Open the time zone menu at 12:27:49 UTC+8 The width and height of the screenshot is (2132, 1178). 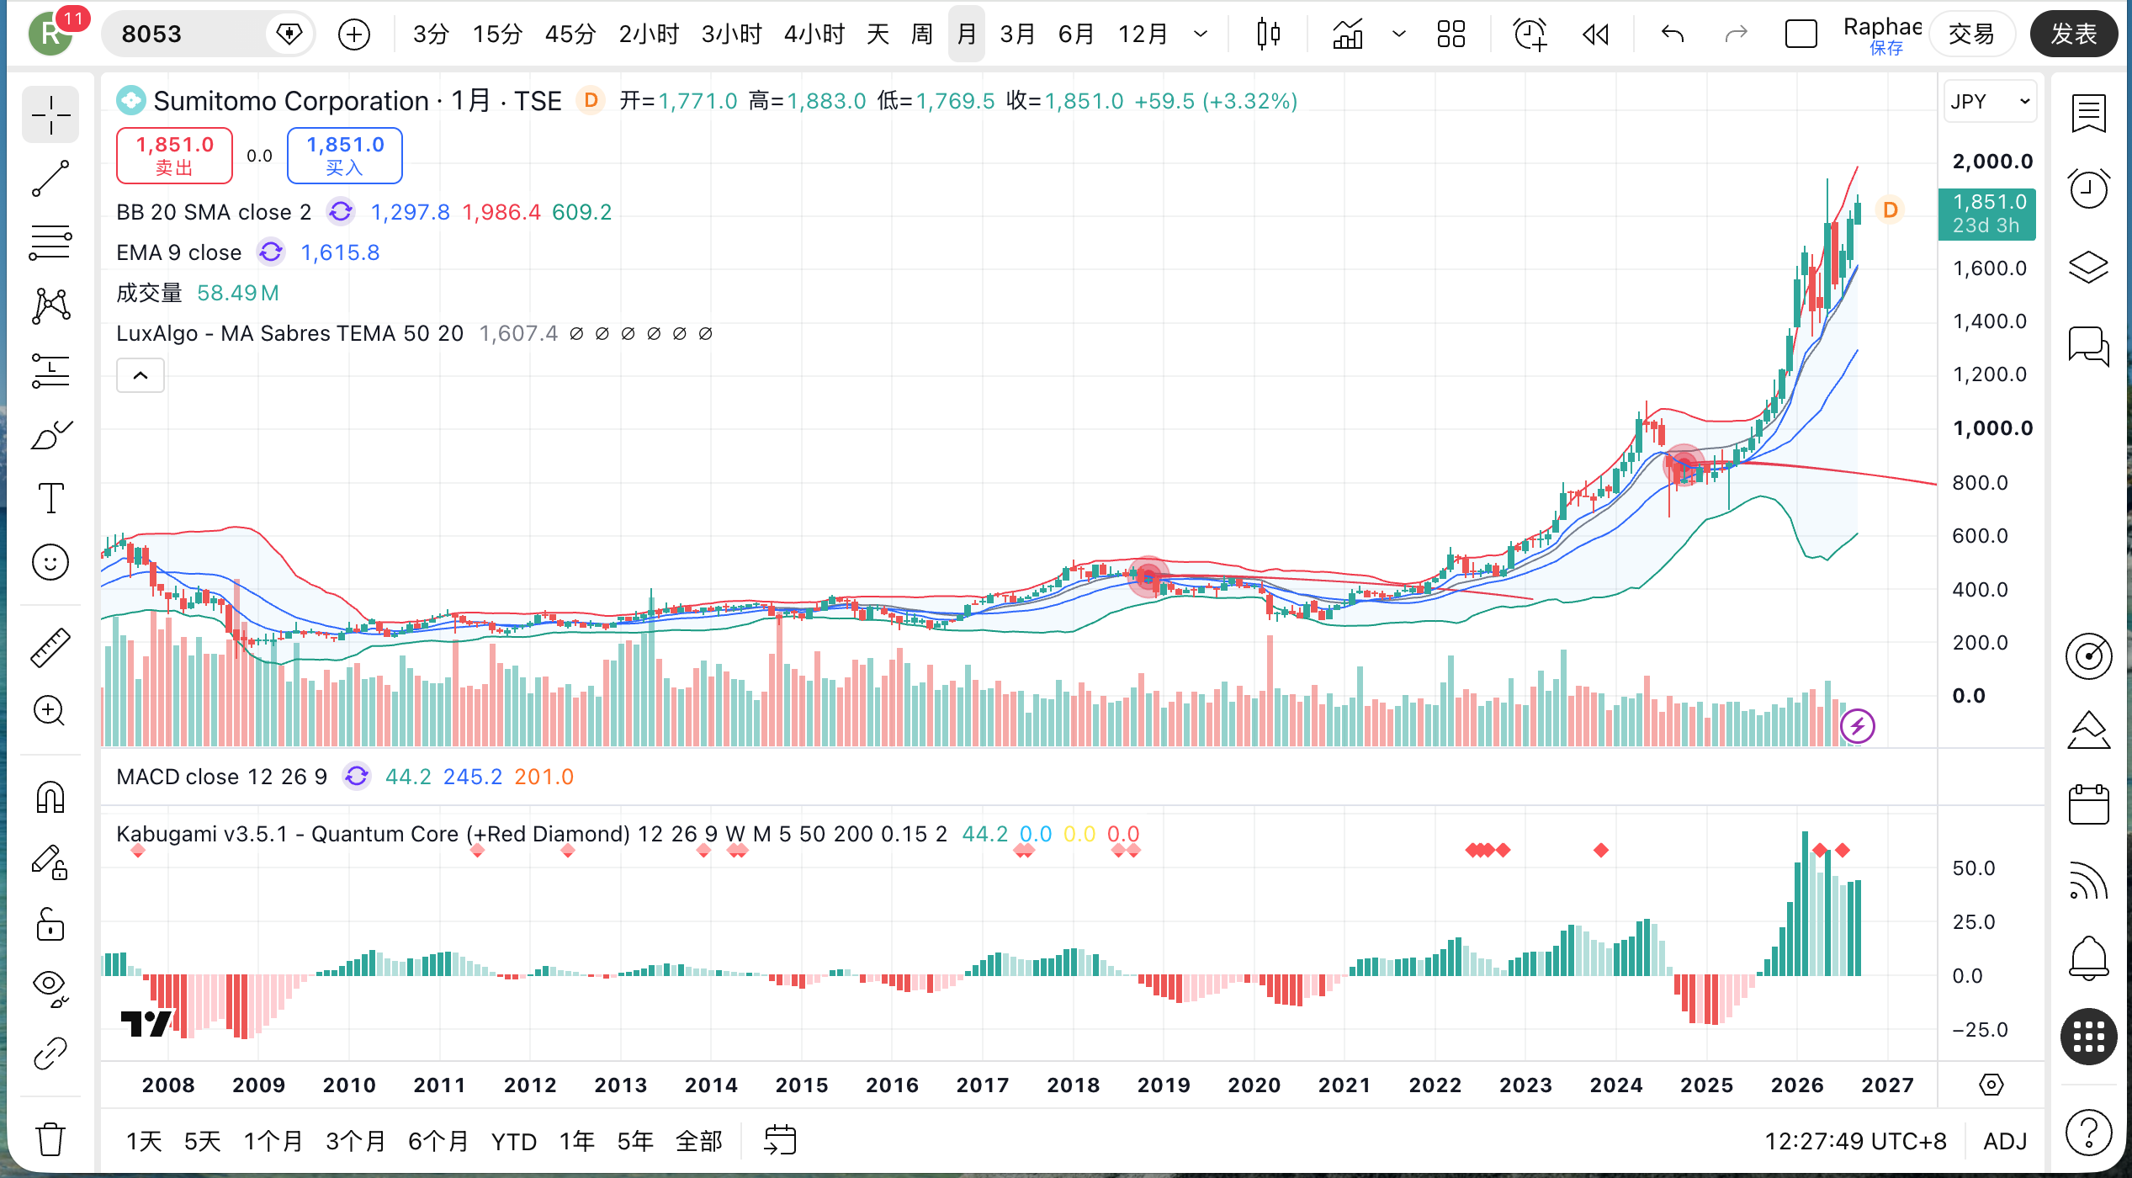point(1855,1141)
